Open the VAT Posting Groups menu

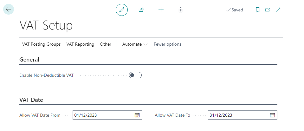pos(42,44)
